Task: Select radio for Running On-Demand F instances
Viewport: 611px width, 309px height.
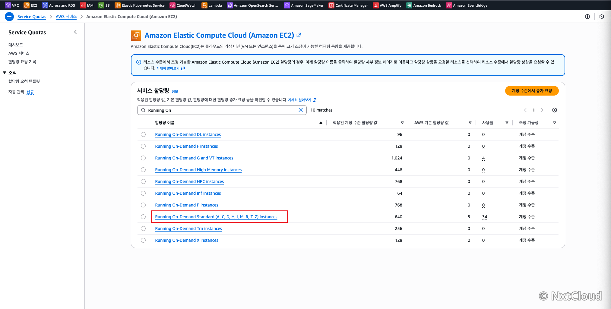Action: (x=143, y=146)
